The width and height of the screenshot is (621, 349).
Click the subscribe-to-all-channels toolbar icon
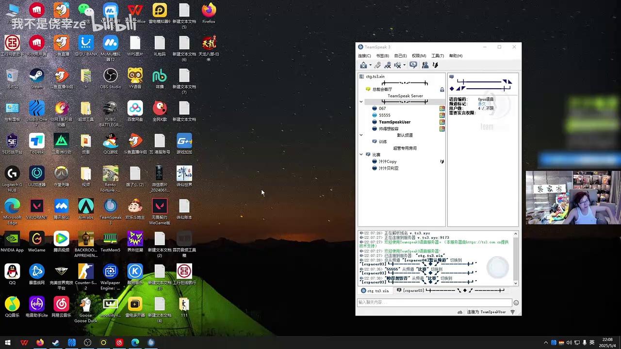pyautogui.click(x=413, y=65)
